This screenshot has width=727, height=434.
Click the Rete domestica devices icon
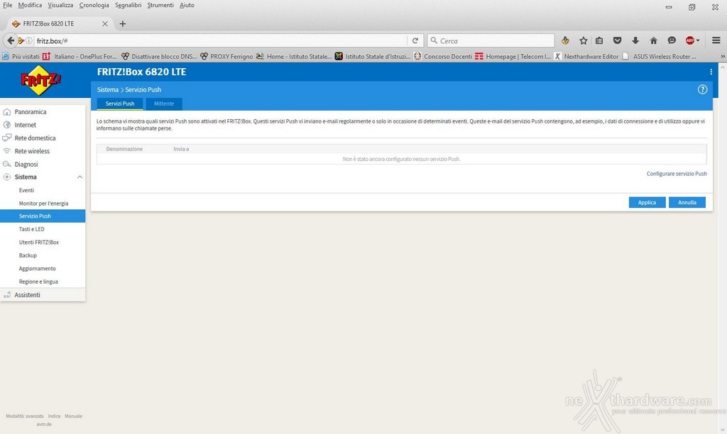tap(7, 138)
